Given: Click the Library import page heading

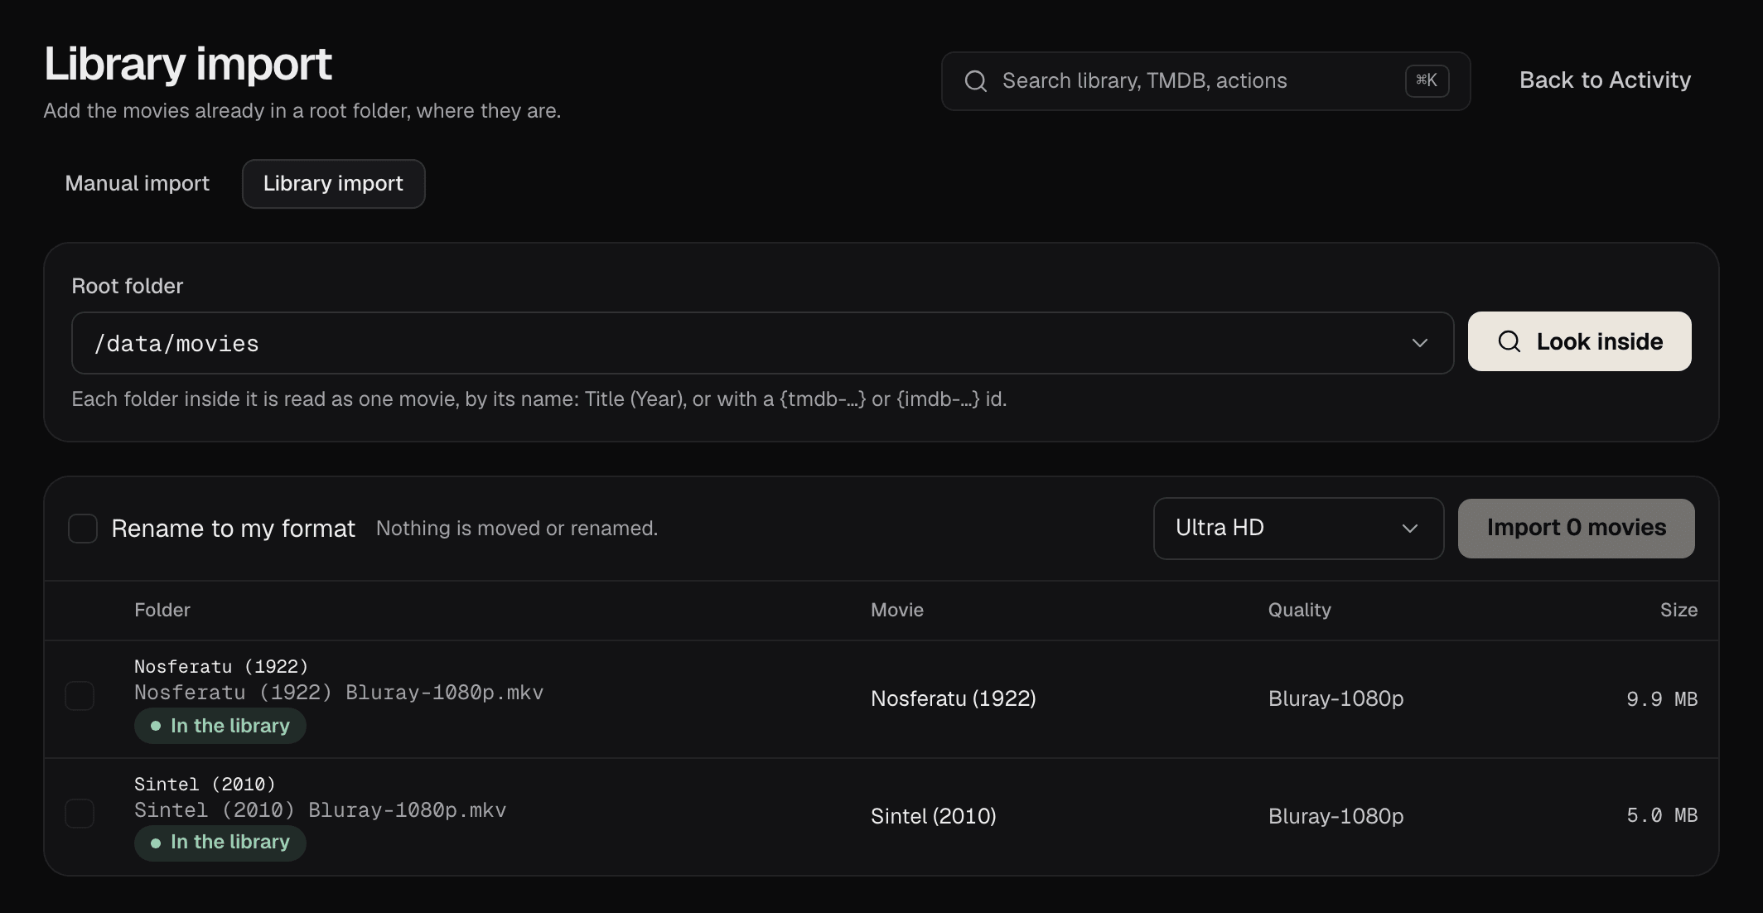Looking at the screenshot, I should coord(188,64).
